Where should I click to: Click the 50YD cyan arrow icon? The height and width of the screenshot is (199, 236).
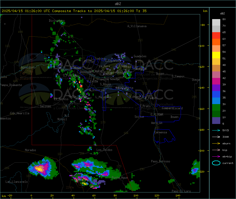(x=216, y=130)
